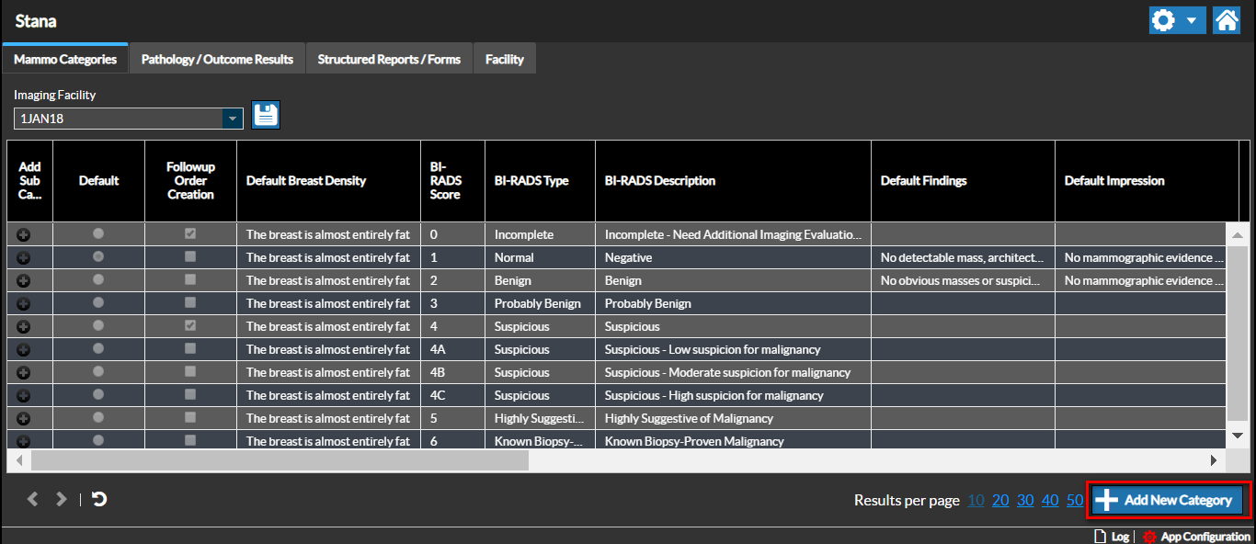Toggle Followup Order Creation for Incomplete row

point(190,233)
